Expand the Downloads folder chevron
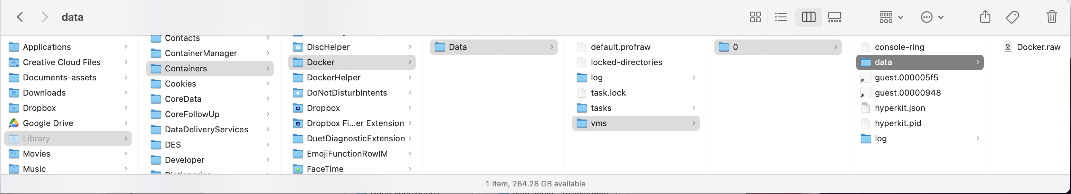Screen dimensions: 1071x194 (x=125, y=92)
